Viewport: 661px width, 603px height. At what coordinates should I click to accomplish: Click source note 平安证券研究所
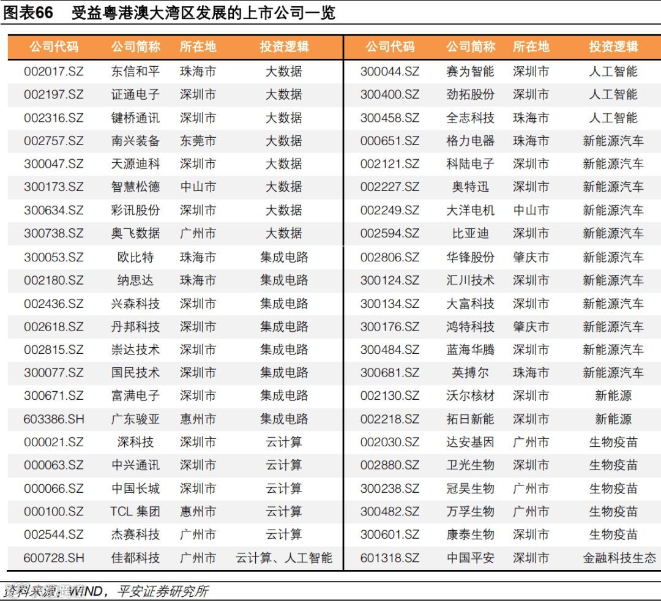pos(163,591)
